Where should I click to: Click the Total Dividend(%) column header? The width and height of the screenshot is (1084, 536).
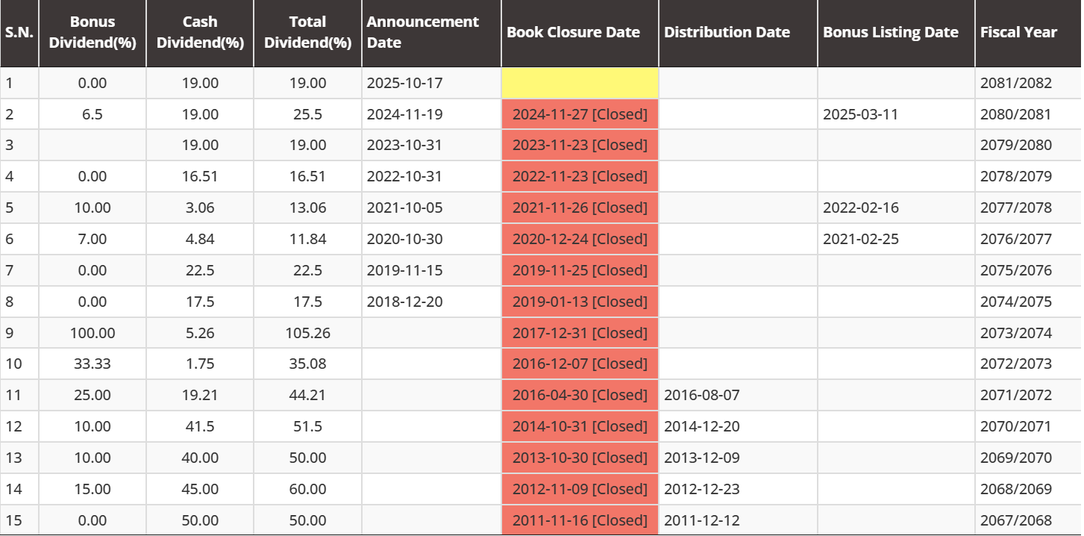click(307, 33)
